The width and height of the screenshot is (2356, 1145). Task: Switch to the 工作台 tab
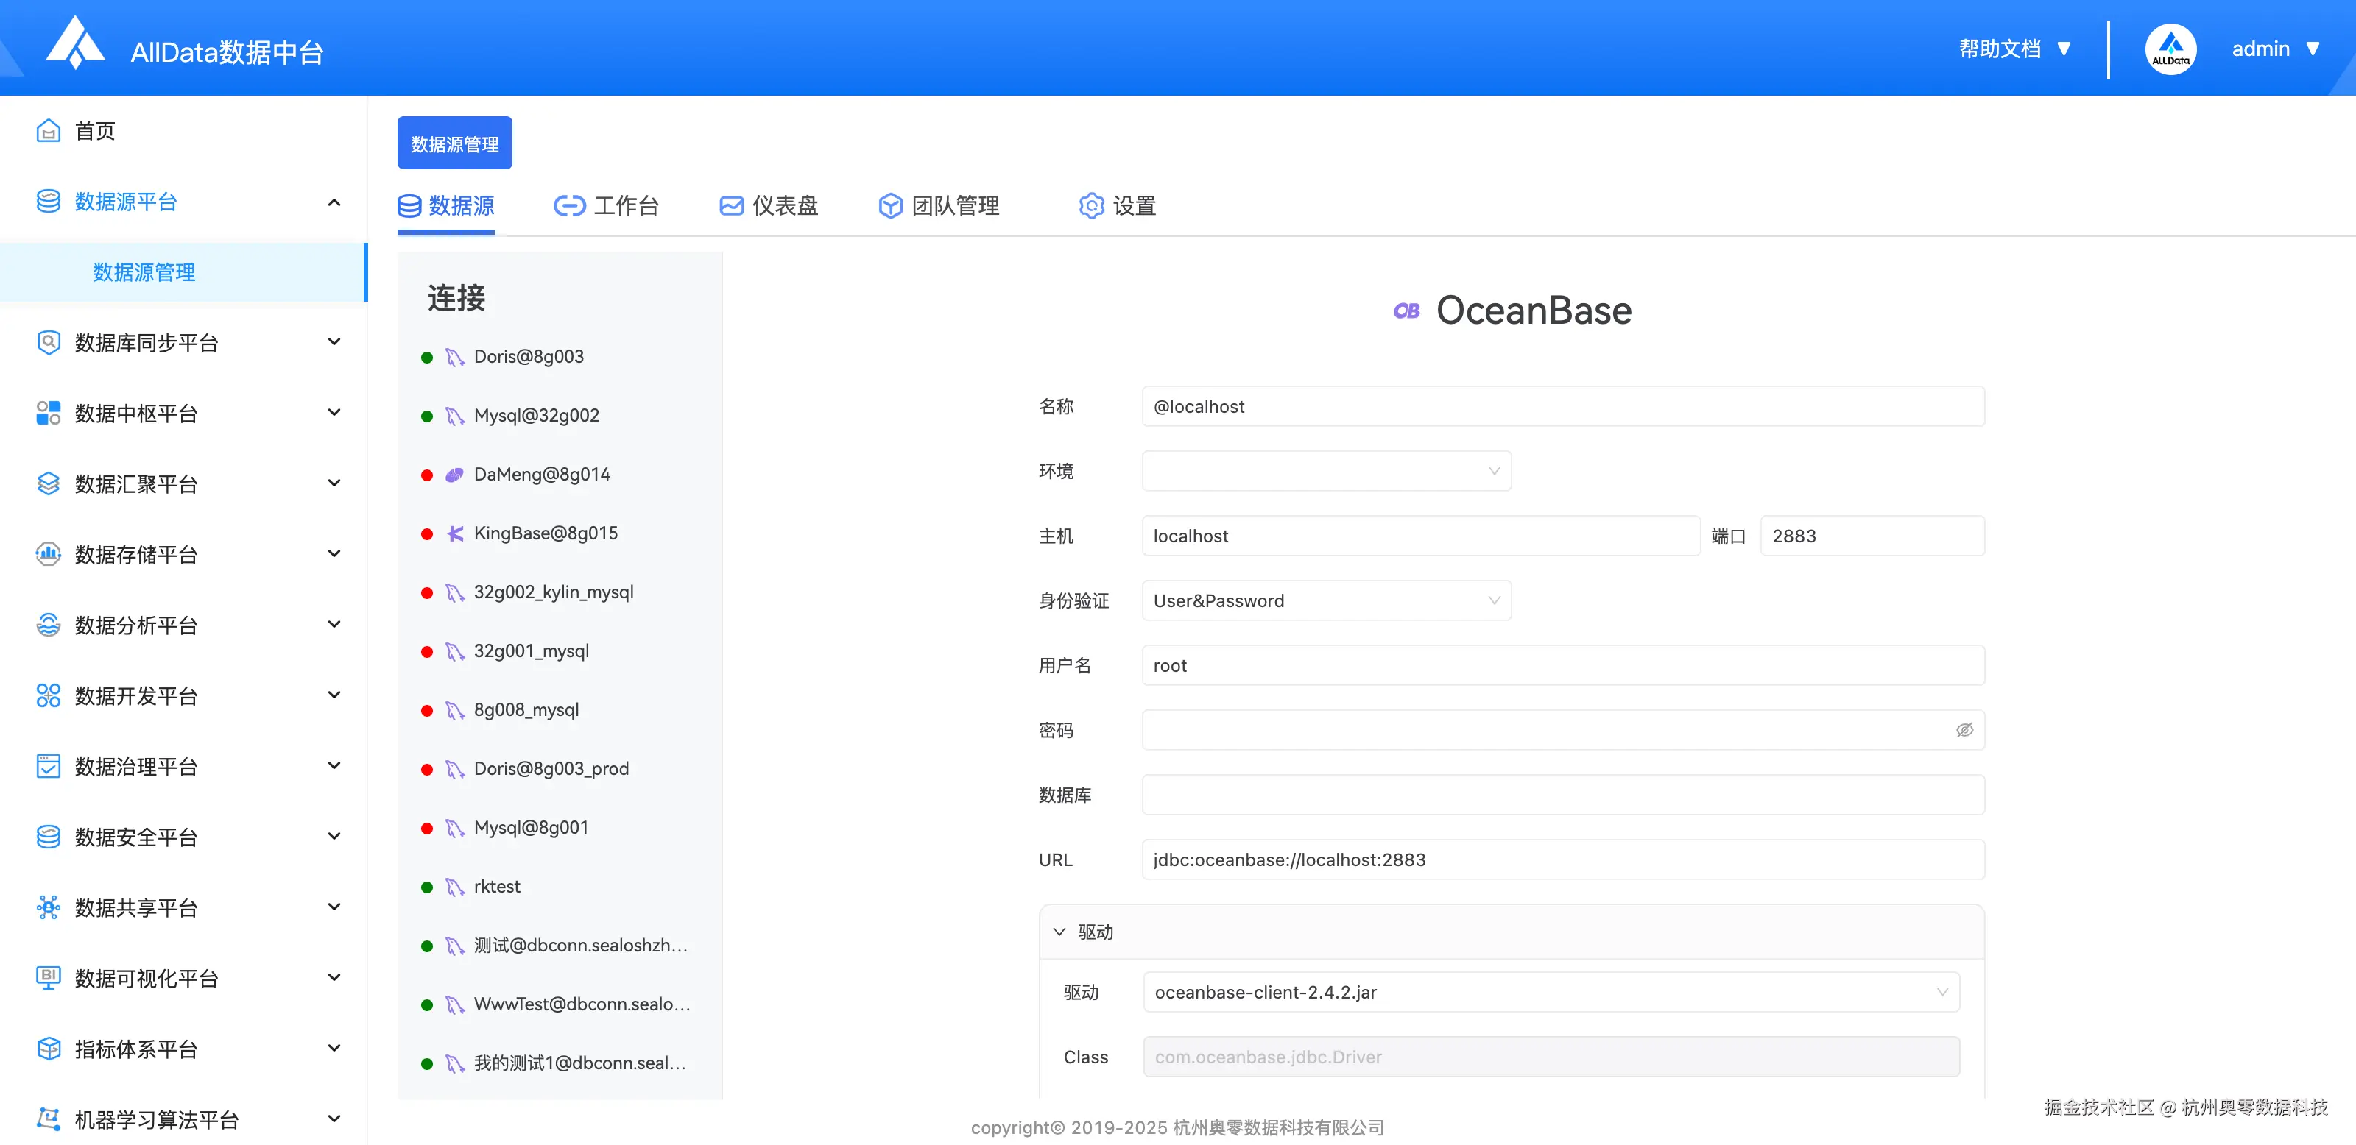[x=605, y=205]
